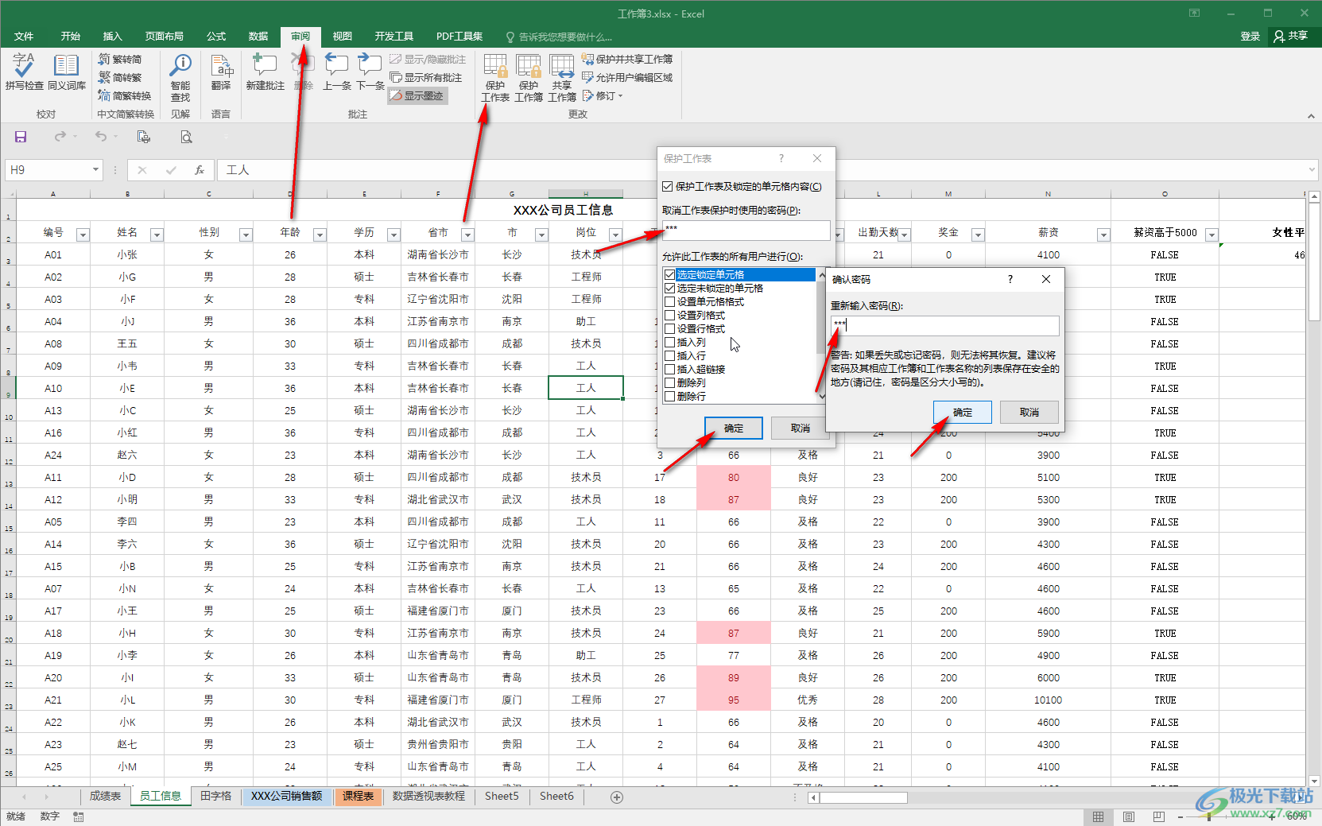1322x826 pixels.
Task: Open the 性别 column filter dropdown
Action: tap(246, 235)
